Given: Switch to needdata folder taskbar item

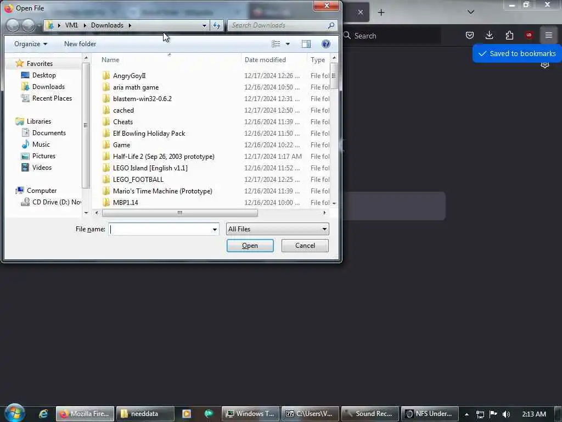Looking at the screenshot, I should (145, 413).
